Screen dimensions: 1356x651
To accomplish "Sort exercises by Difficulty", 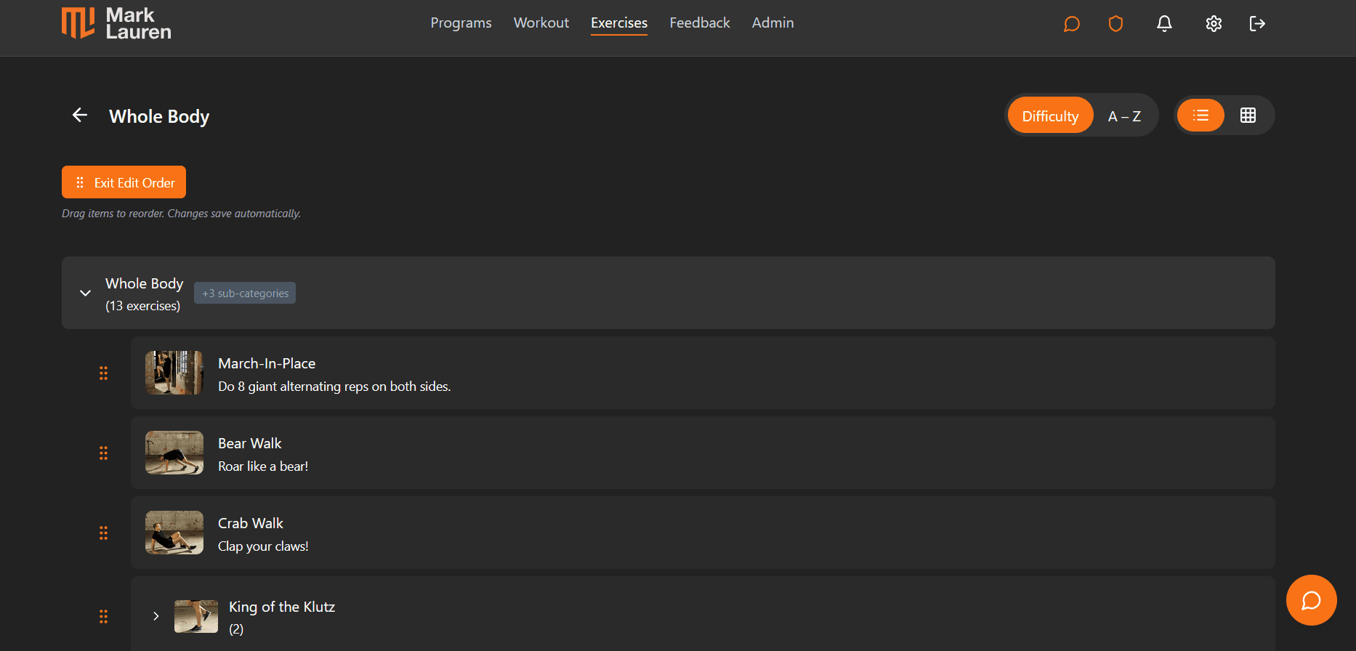I will pos(1050,116).
